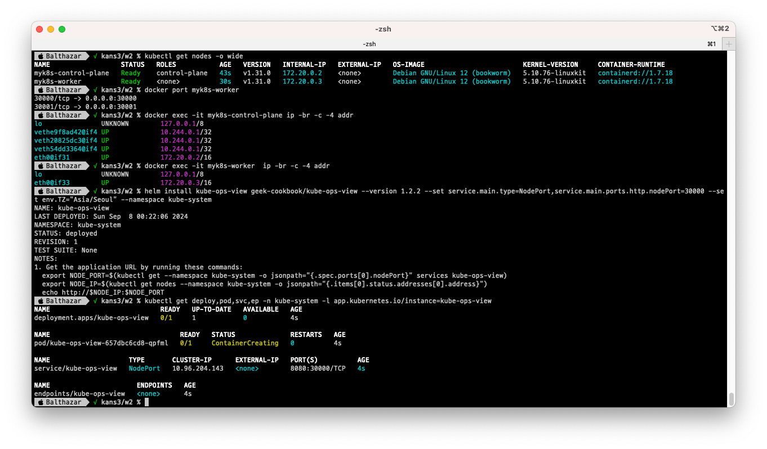The image size is (767, 449).
Task: Click the interface name veth20825dc3@if4
Action: [65, 141]
